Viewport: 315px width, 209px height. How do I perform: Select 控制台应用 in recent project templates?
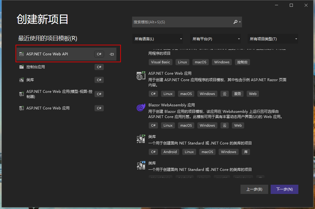coord(36,67)
